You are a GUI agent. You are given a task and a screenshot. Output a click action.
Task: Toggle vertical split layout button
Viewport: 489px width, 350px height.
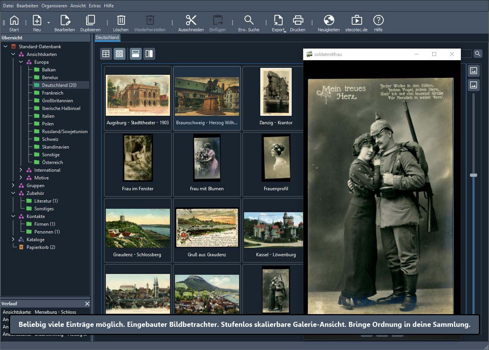pos(149,54)
